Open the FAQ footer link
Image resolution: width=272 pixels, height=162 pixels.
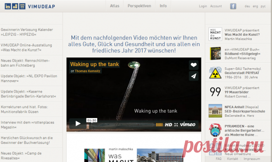pos(218,159)
